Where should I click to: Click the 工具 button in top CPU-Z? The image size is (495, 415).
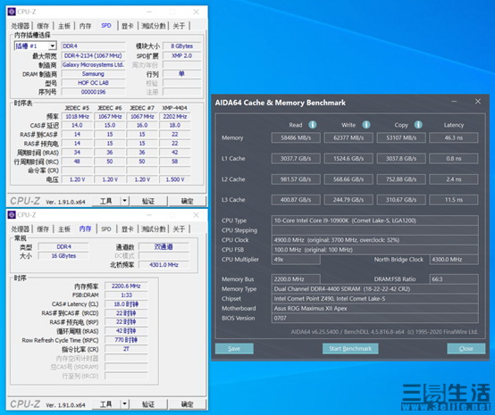pos(106,201)
